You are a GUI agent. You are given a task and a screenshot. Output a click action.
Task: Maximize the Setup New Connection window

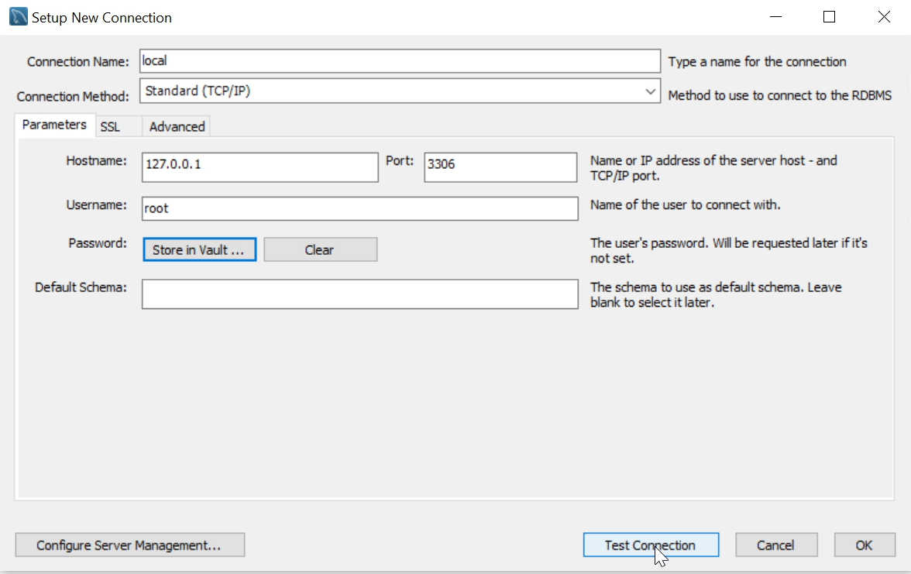829,16
